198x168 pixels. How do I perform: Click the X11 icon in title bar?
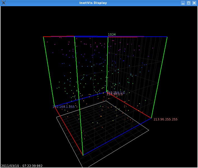[x=4, y=3]
